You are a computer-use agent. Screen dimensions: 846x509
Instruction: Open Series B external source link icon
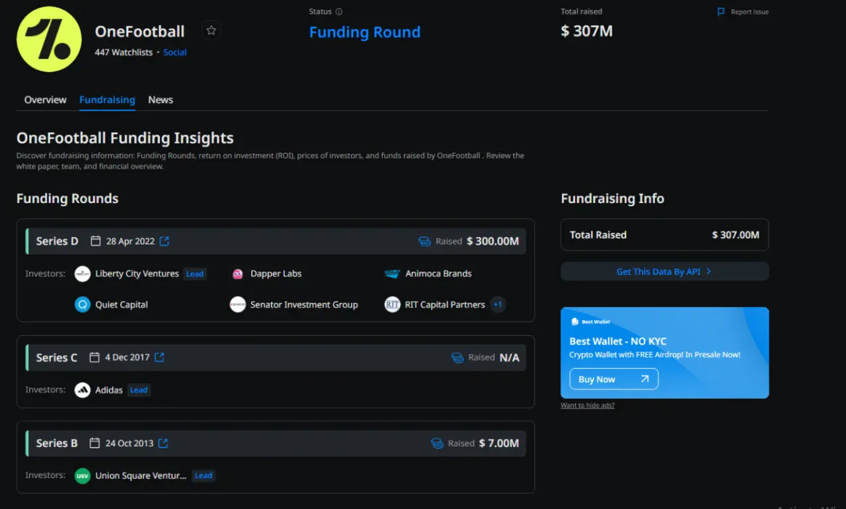point(163,444)
